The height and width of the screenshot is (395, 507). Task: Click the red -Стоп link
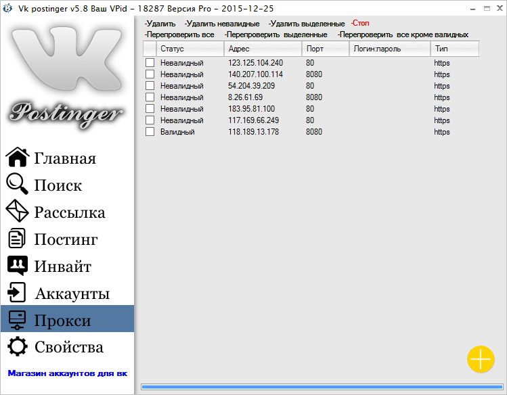click(x=360, y=23)
